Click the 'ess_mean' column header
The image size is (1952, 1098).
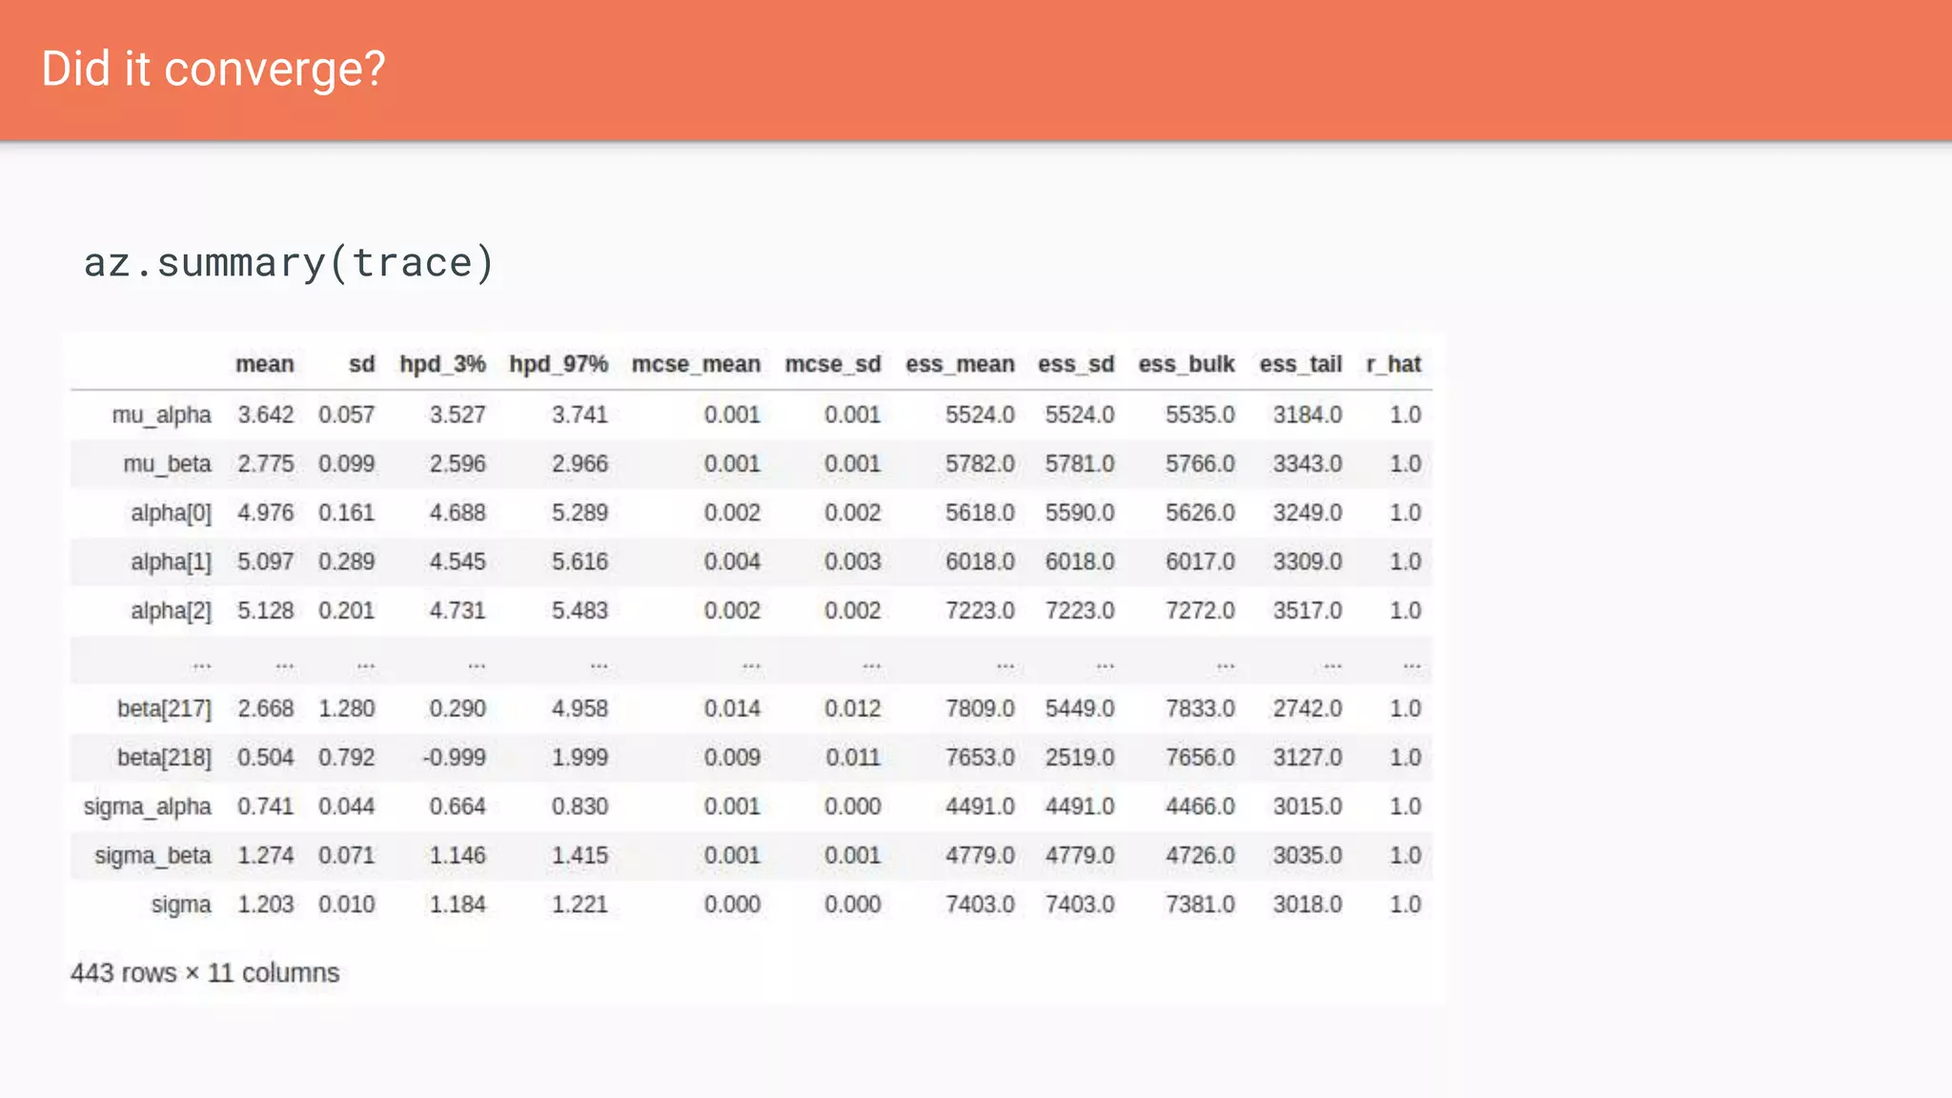coord(960,364)
